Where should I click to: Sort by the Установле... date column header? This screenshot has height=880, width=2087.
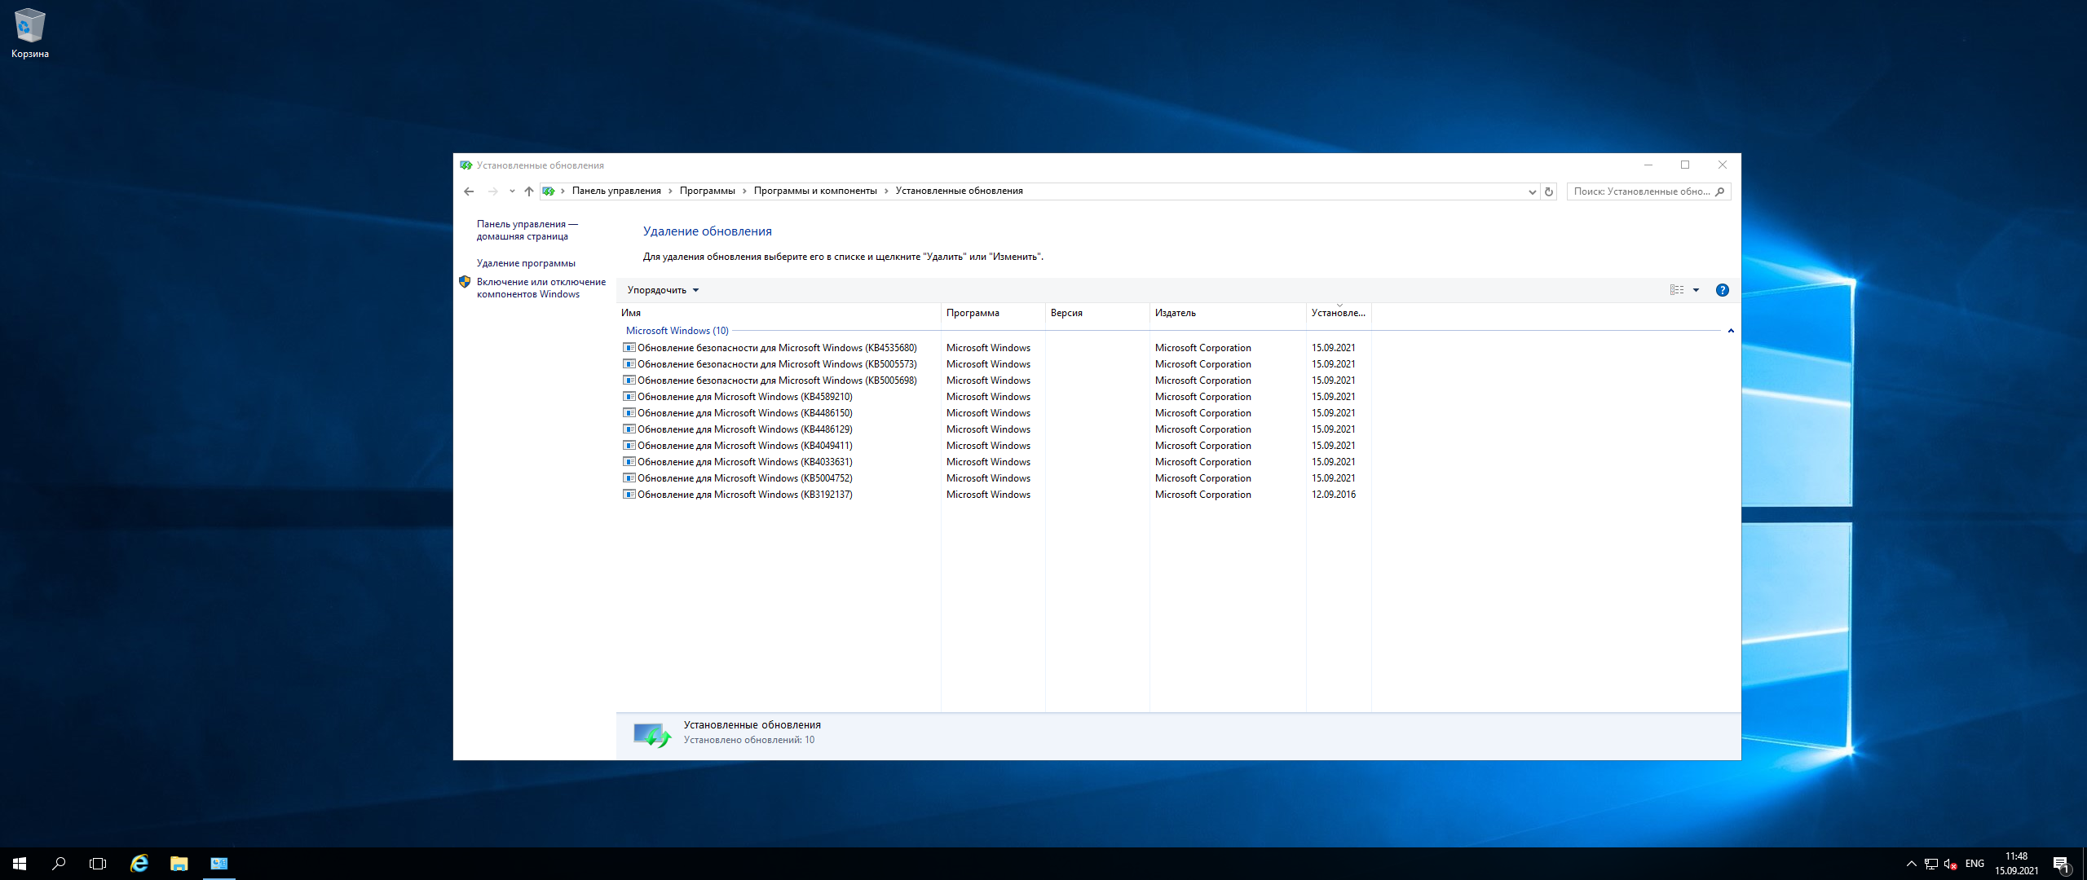(1339, 313)
